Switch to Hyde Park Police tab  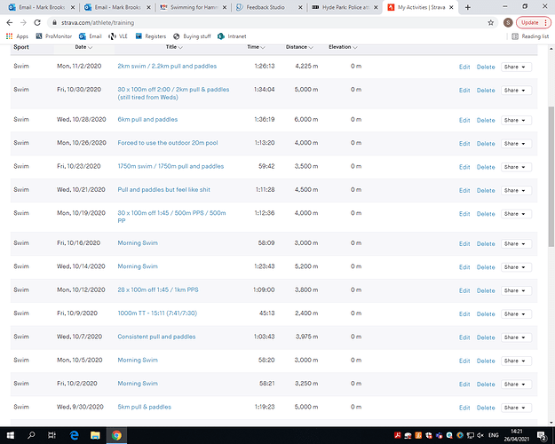[345, 7]
